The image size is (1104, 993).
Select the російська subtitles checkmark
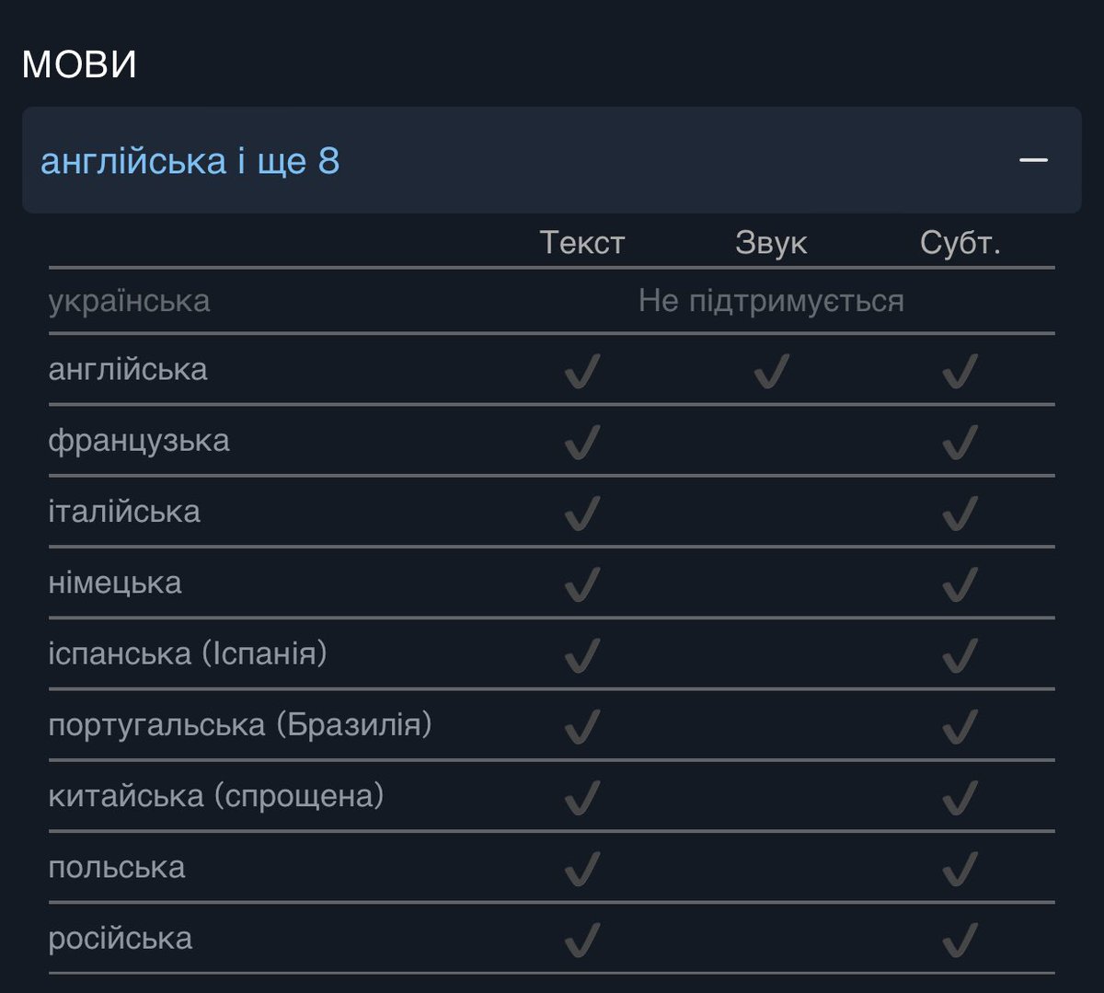pos(960,940)
